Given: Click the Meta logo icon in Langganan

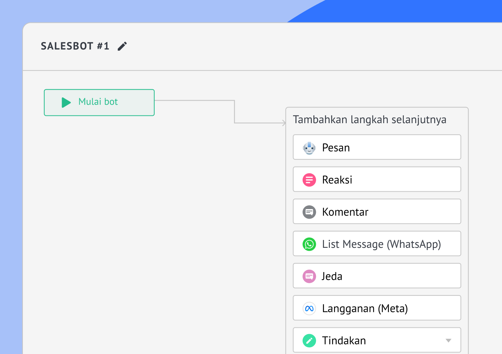Looking at the screenshot, I should (x=309, y=308).
